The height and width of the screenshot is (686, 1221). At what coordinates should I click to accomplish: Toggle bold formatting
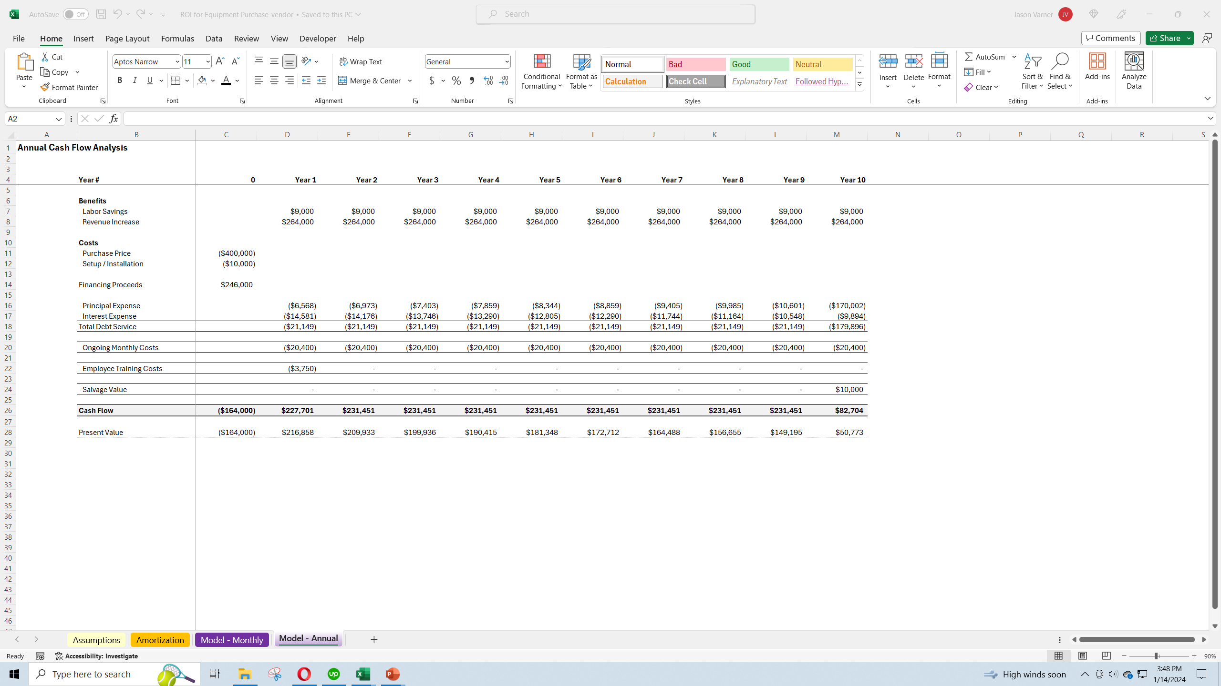tap(120, 80)
